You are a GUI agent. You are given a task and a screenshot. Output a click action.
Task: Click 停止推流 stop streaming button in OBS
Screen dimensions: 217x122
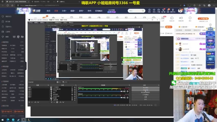click(x=145, y=88)
